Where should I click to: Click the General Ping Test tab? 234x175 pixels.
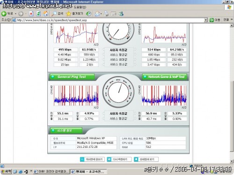click(72, 77)
